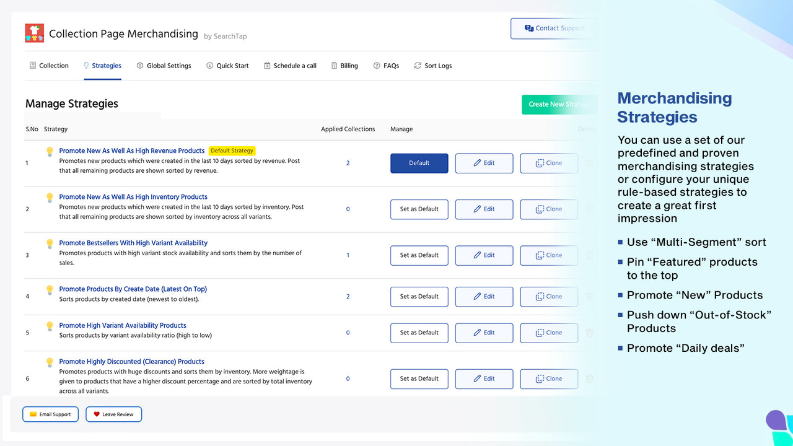Switch to the Billing tab
Viewport: 793px width, 446px height.
point(344,66)
